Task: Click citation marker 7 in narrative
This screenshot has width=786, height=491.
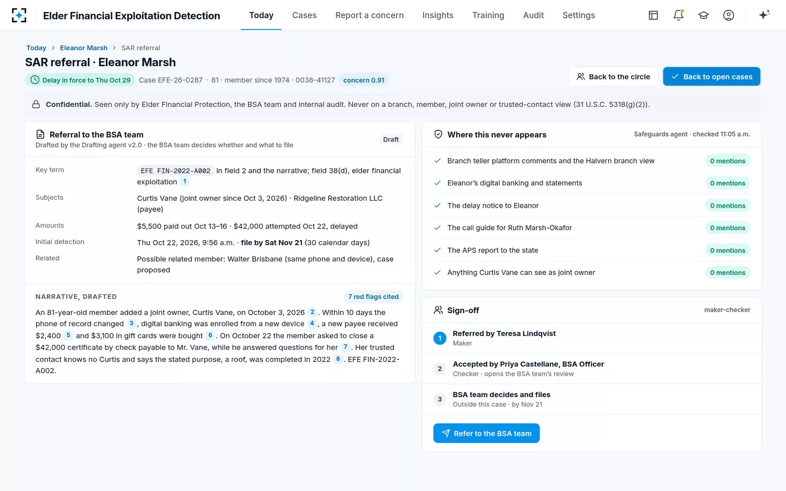Action: coord(346,347)
